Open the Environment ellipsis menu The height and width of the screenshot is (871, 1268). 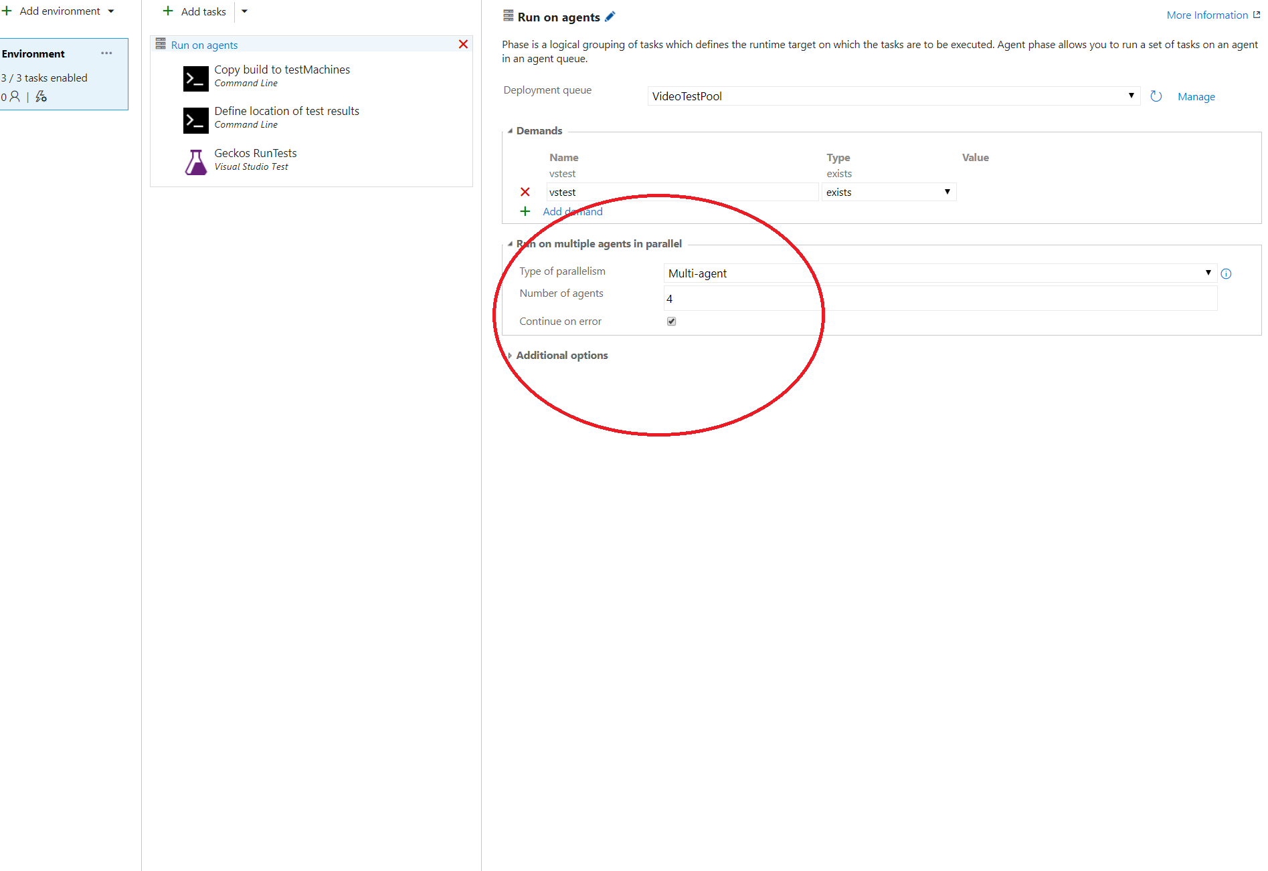point(106,53)
